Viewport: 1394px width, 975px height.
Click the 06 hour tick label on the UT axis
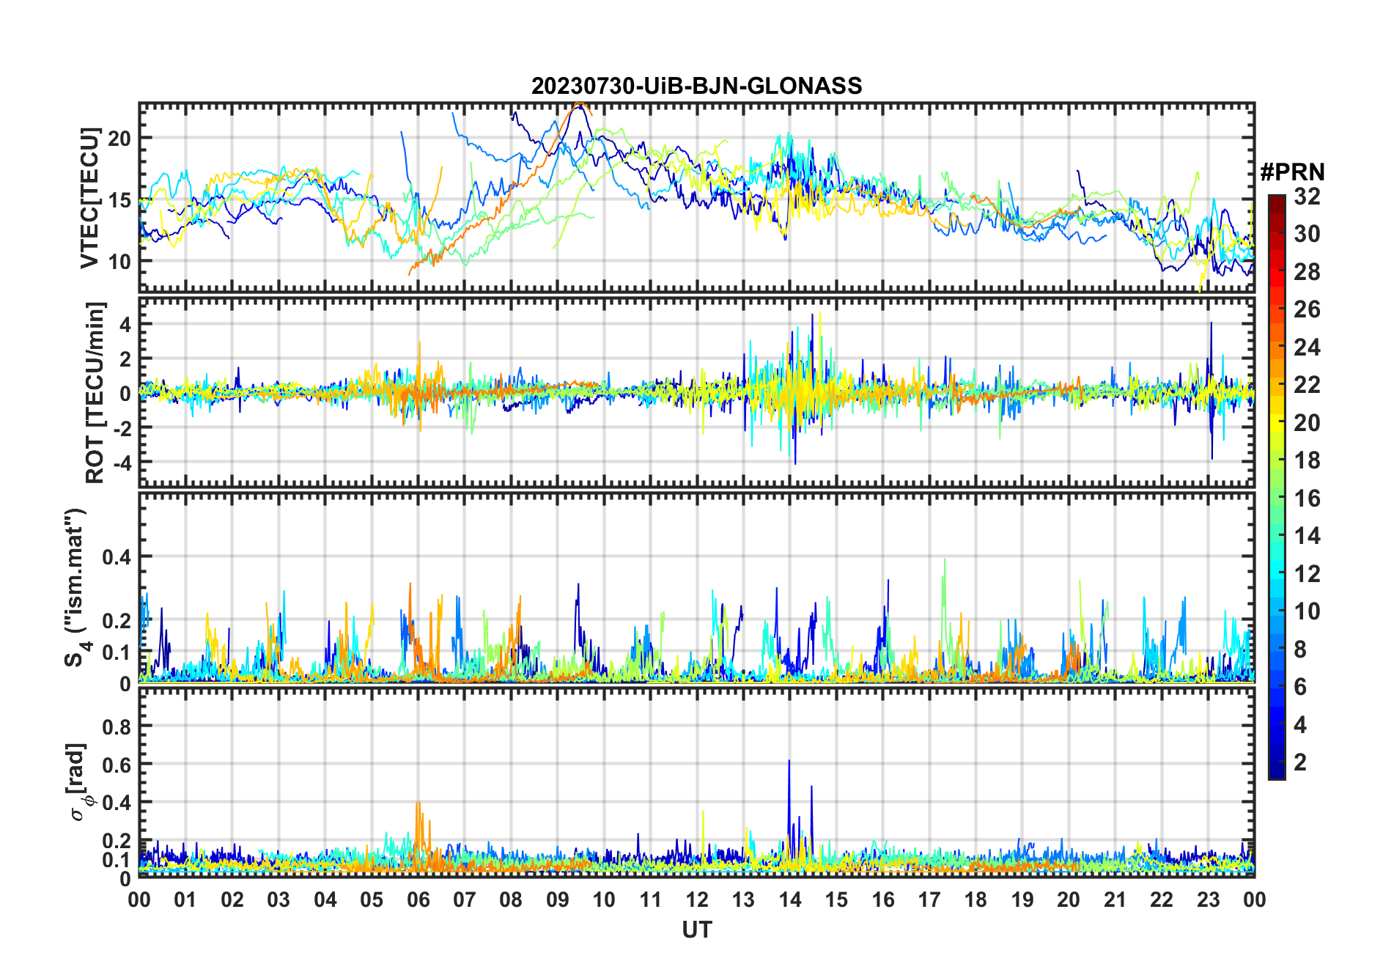pos(418,899)
